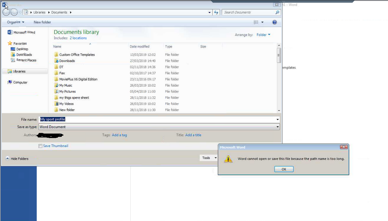This screenshot has height=221, width=388.
Task: Select the Desktop icon under Favorites
Action: (13, 49)
